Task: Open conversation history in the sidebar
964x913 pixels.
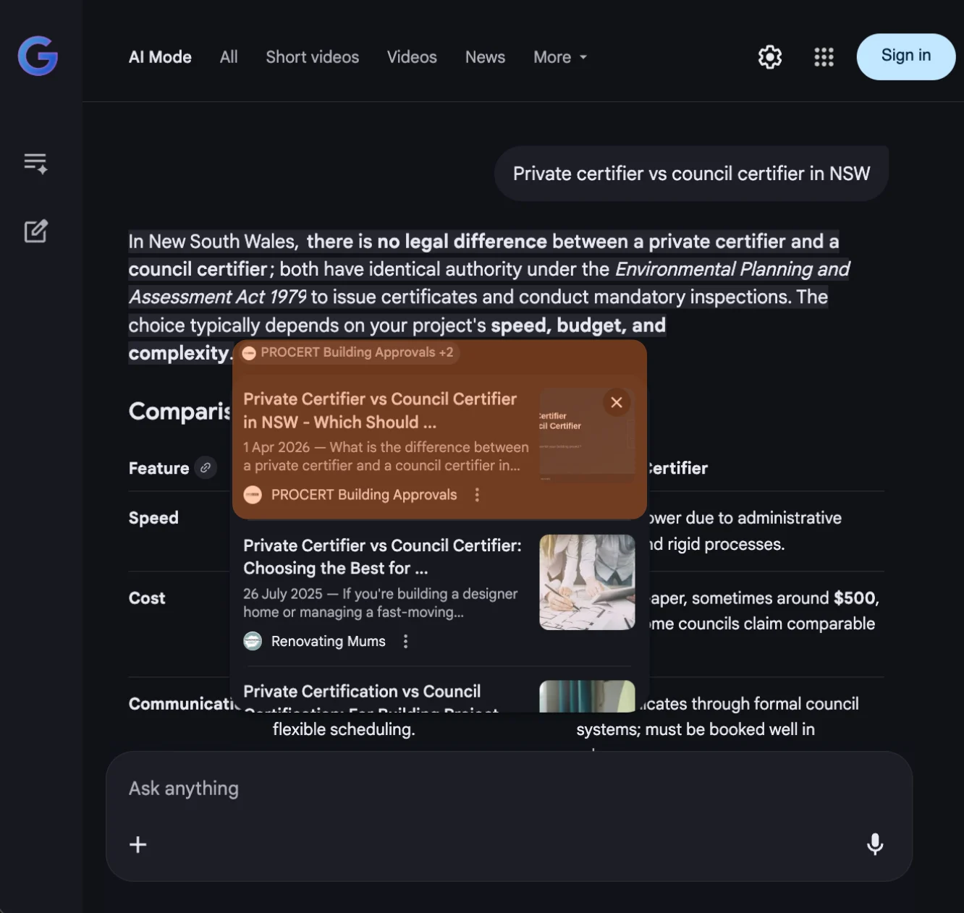Action: click(x=35, y=164)
